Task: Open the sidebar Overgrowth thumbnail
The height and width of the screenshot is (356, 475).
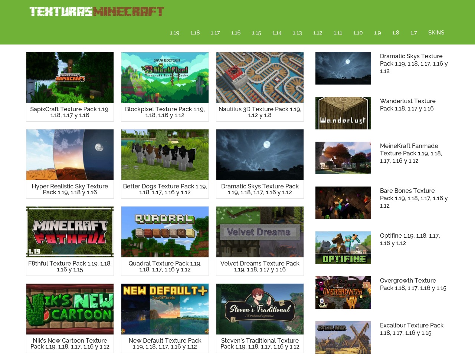Action: 343,293
